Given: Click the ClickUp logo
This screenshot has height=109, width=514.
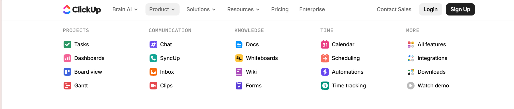Looking at the screenshot, I should tap(82, 9).
